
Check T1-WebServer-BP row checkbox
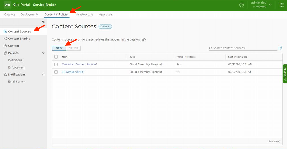pos(56,72)
